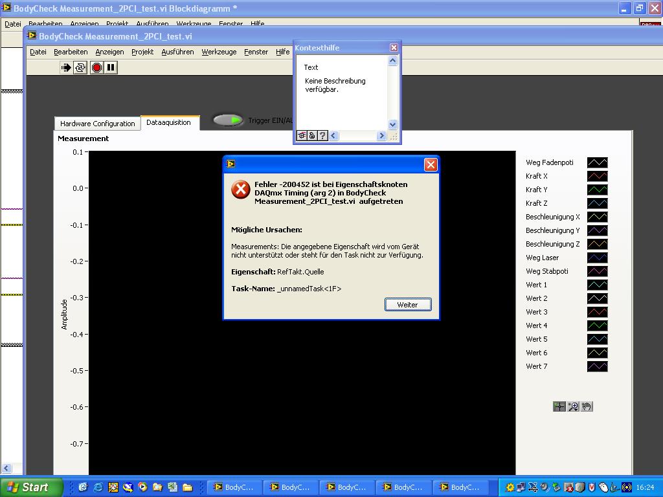Open the Datei menu of front panel
The image size is (663, 497).
click(x=38, y=52)
